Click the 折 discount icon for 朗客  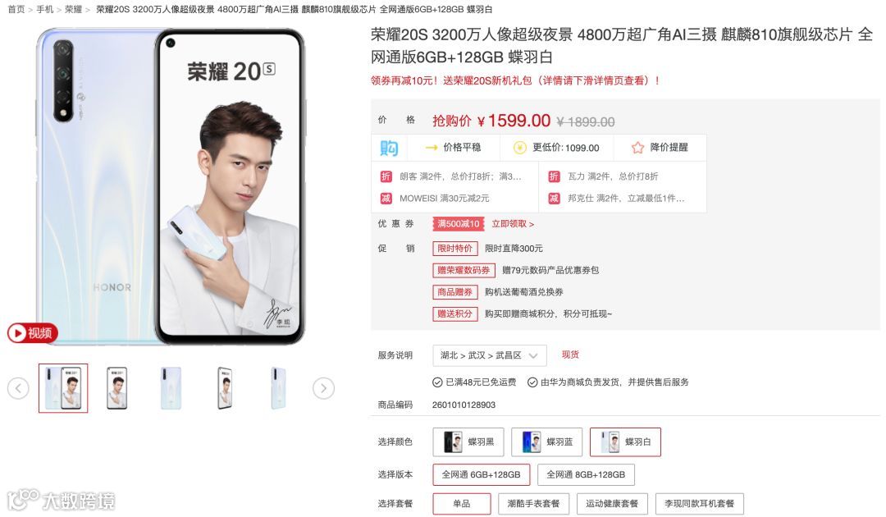click(x=386, y=176)
